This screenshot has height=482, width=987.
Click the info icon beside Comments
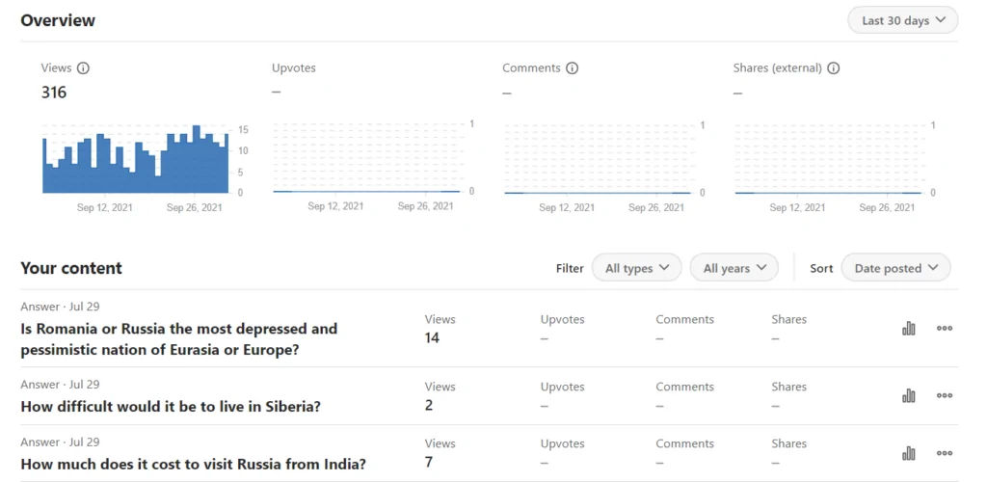572,68
